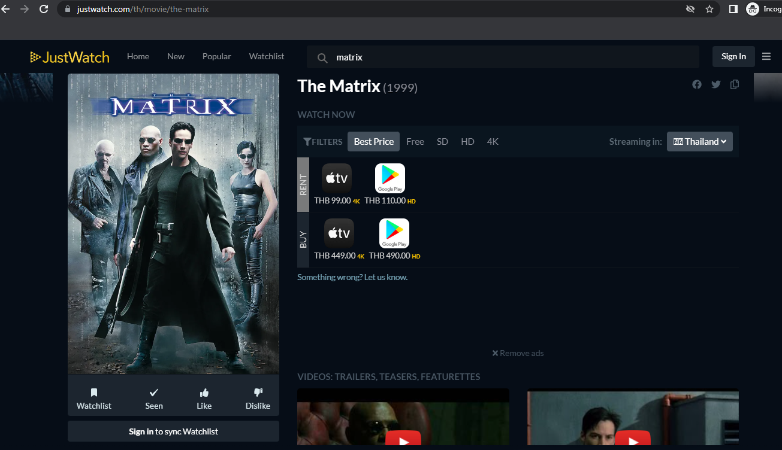Click the JustWatch logo
This screenshot has height=450, width=782.
pyautogui.click(x=70, y=57)
